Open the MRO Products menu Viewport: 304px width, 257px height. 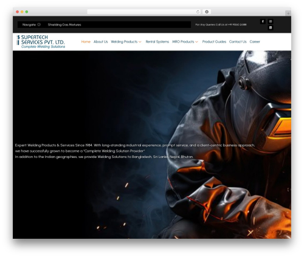[183, 41]
